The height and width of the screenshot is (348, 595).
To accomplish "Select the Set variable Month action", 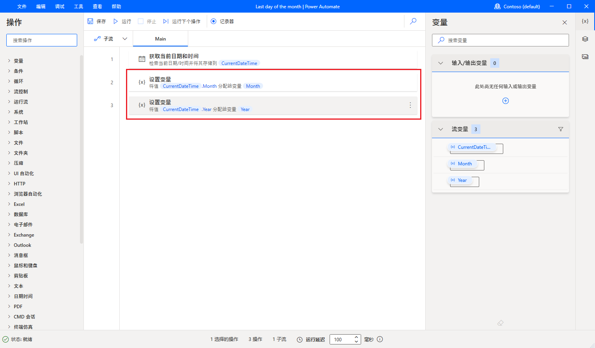I will pos(273,82).
